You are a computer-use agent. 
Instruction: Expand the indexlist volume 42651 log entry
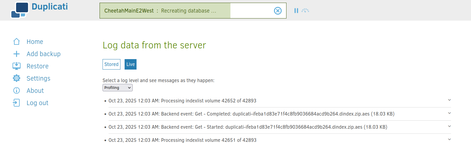tap(449, 139)
